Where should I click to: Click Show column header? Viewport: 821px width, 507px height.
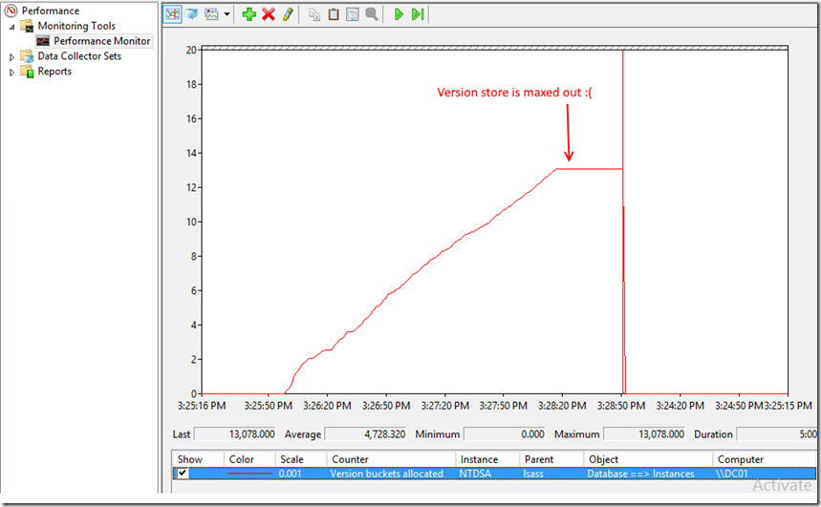(198, 459)
